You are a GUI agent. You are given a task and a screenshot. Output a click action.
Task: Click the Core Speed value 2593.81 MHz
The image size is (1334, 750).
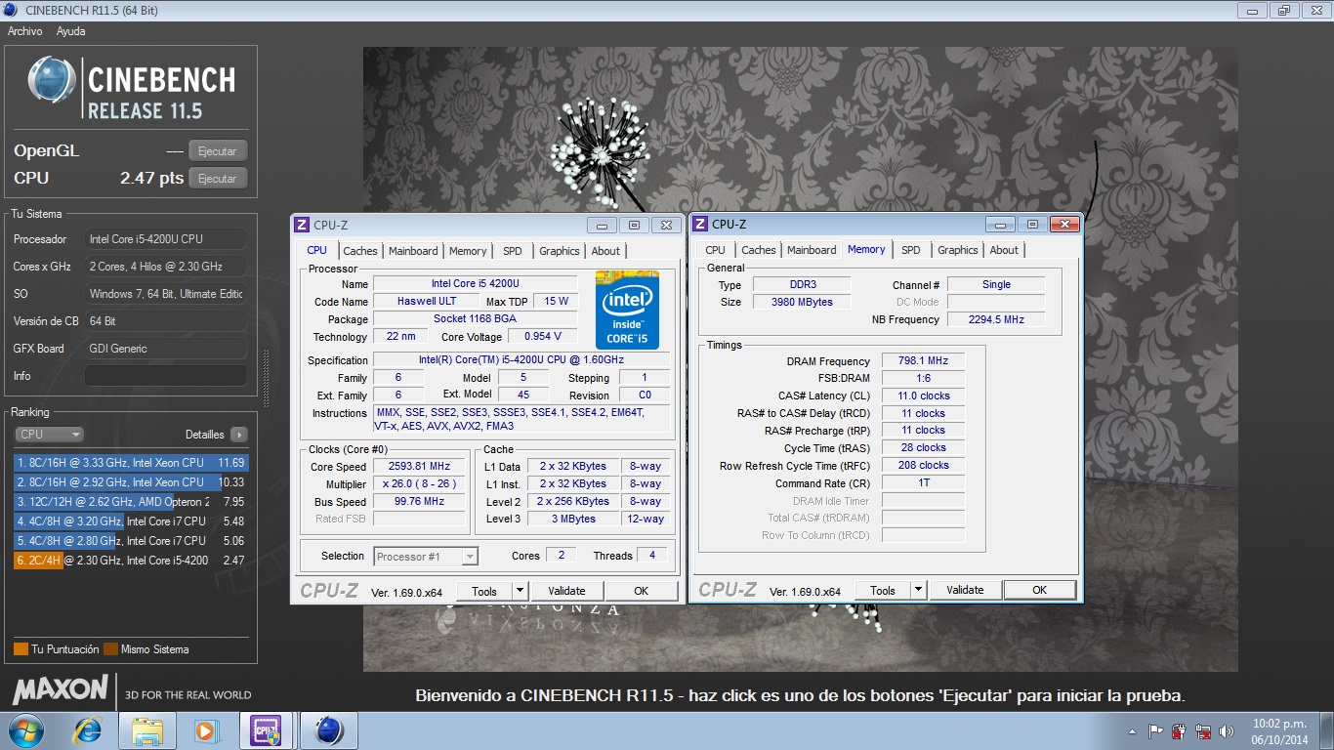click(x=419, y=467)
